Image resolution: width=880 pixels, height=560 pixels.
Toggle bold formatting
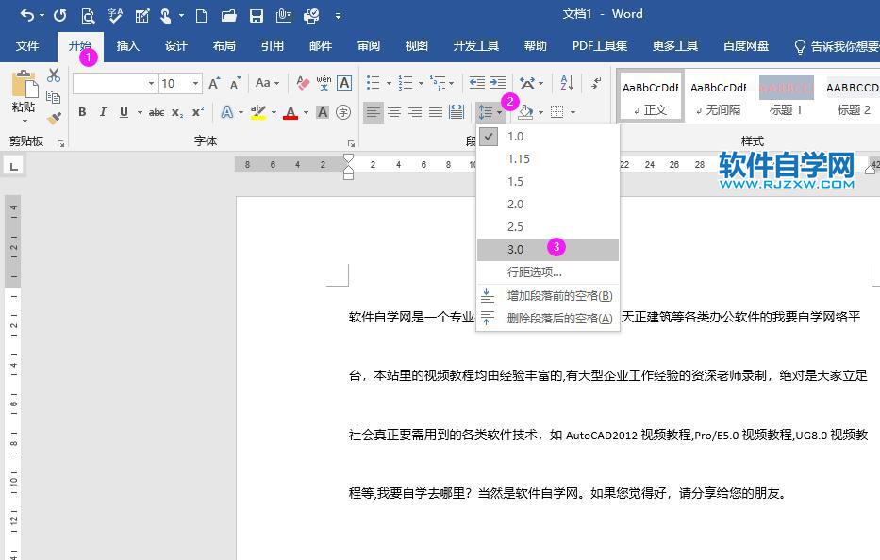83,110
